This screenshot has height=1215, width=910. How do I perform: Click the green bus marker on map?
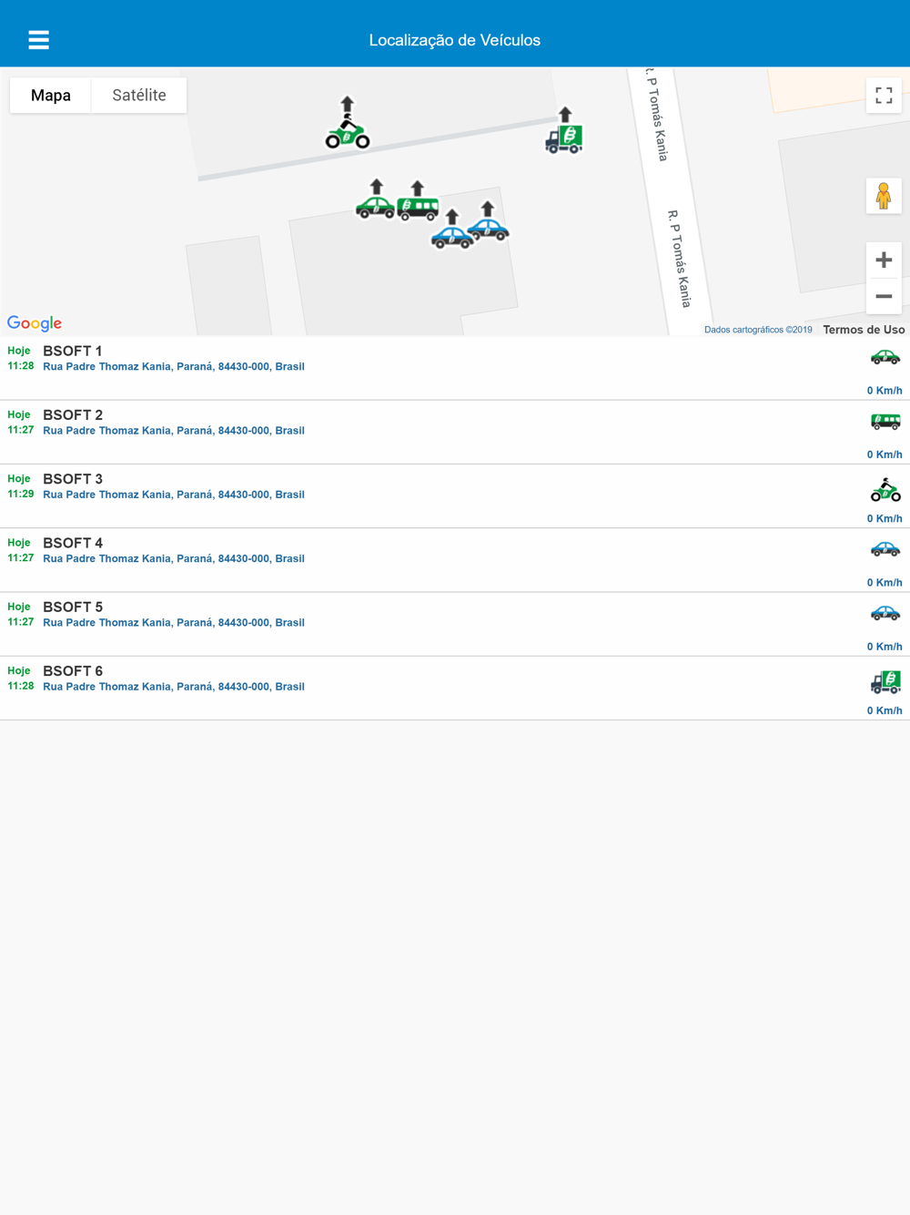point(418,209)
